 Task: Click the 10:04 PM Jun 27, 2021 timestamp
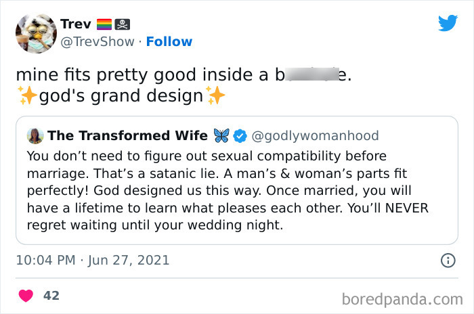[x=92, y=260]
